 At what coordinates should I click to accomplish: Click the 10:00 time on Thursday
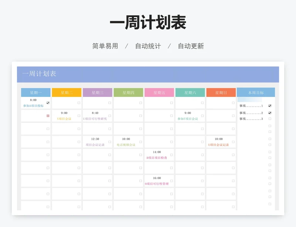(x=126, y=139)
